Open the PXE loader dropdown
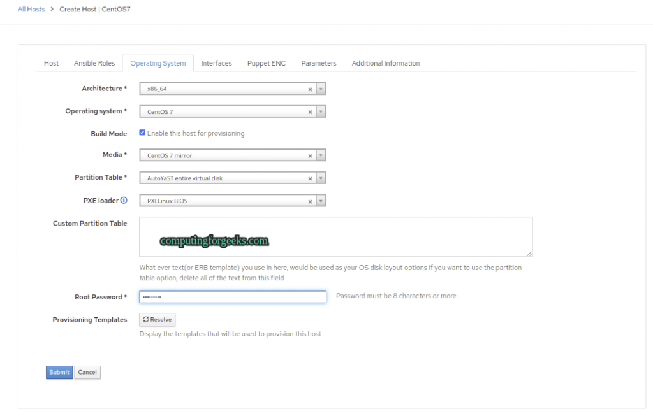This screenshot has width=653, height=416. (x=321, y=200)
